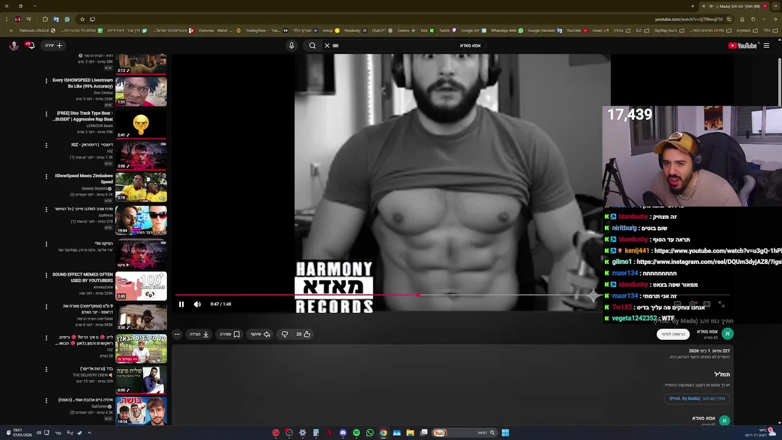Viewport: 782px width, 440px height.
Task: Open the Gmail bookmark
Action: 600,30
